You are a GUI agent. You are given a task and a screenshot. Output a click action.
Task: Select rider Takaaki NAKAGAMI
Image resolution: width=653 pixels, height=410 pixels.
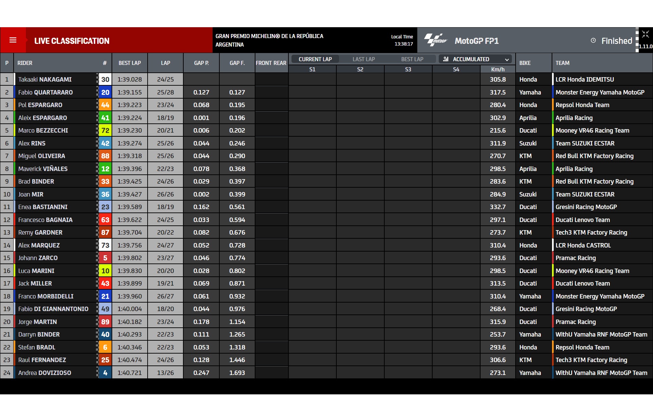[x=45, y=79]
